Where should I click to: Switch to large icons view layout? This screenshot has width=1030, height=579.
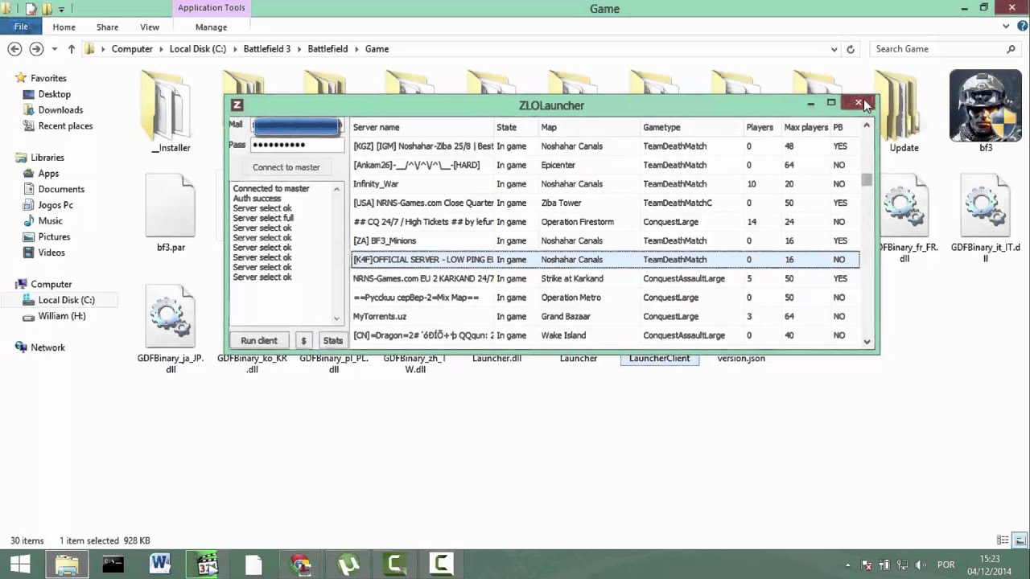(x=1020, y=540)
